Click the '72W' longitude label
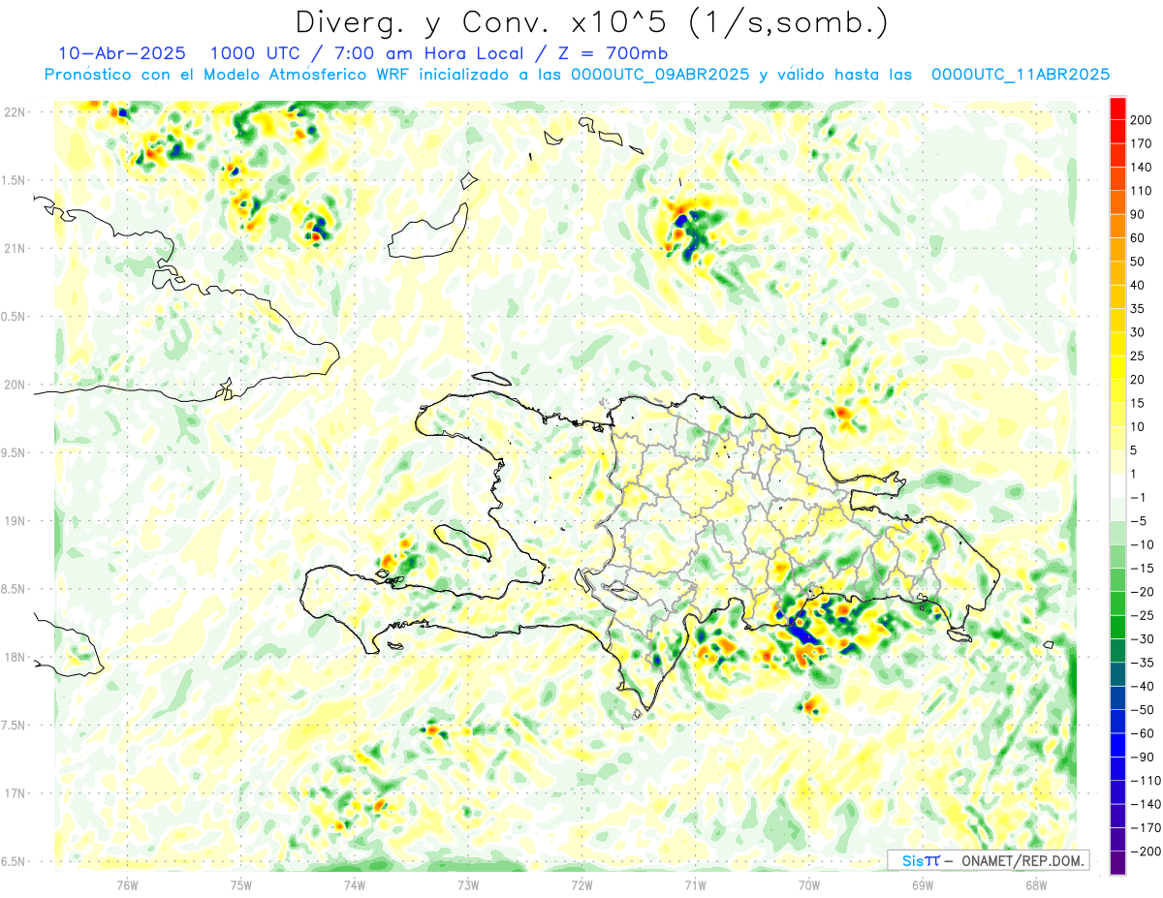Screen dimensions: 1163x898 click(x=581, y=885)
